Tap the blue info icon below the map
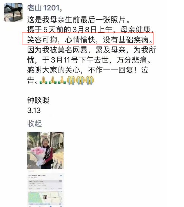Image resolution: width=184 pixels, height=207 pixels. [x=51, y=206]
